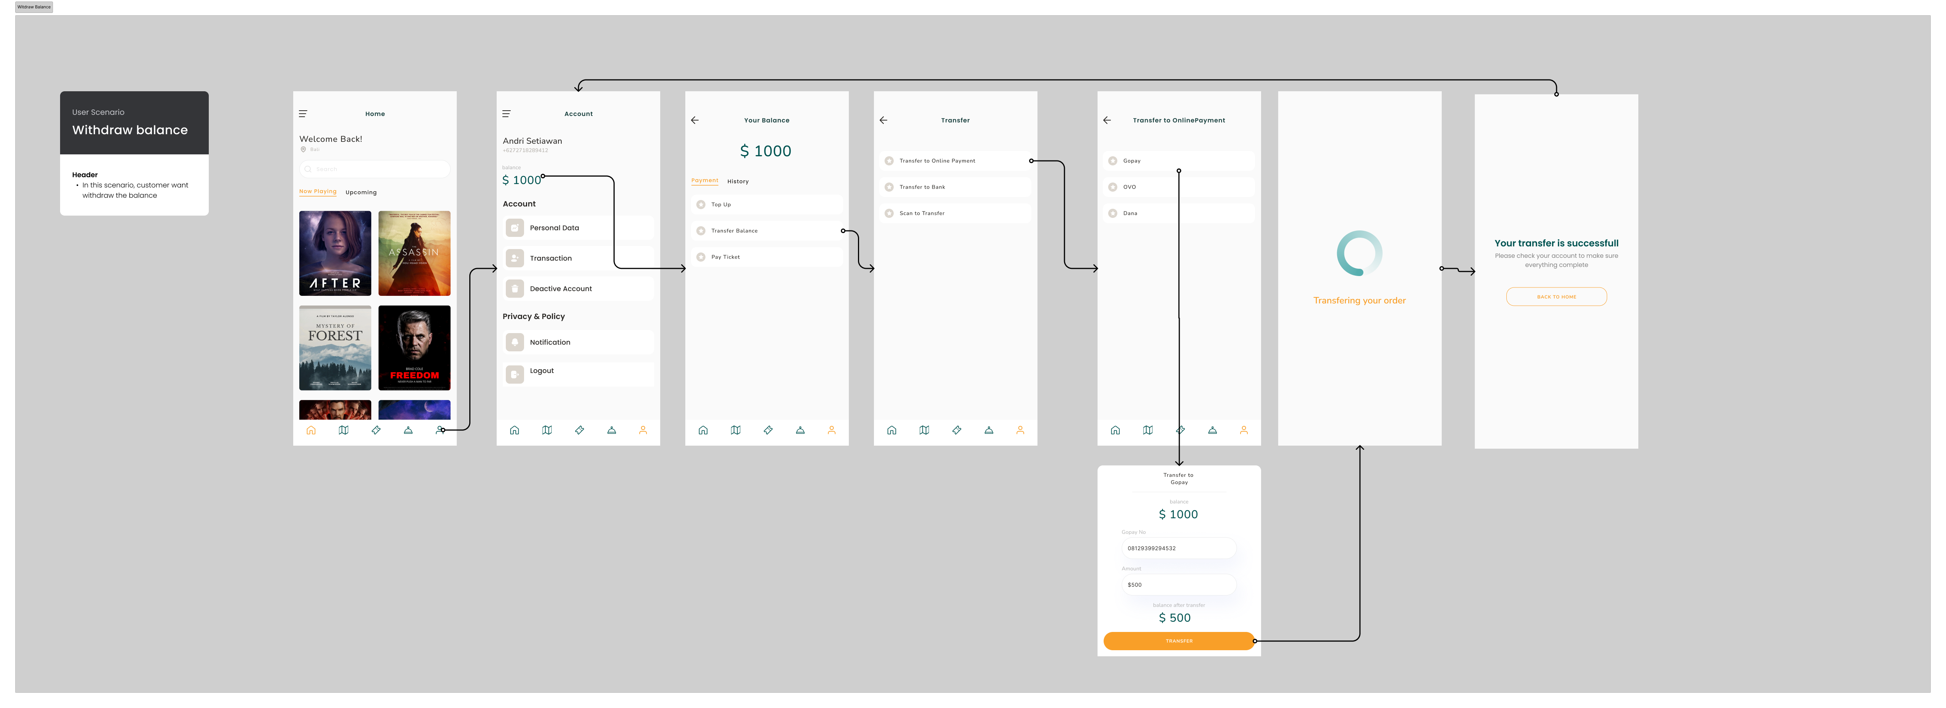The height and width of the screenshot is (708, 1946).
Task: Tap the ticket icon in Your Balance nav bar
Action: coord(767,430)
